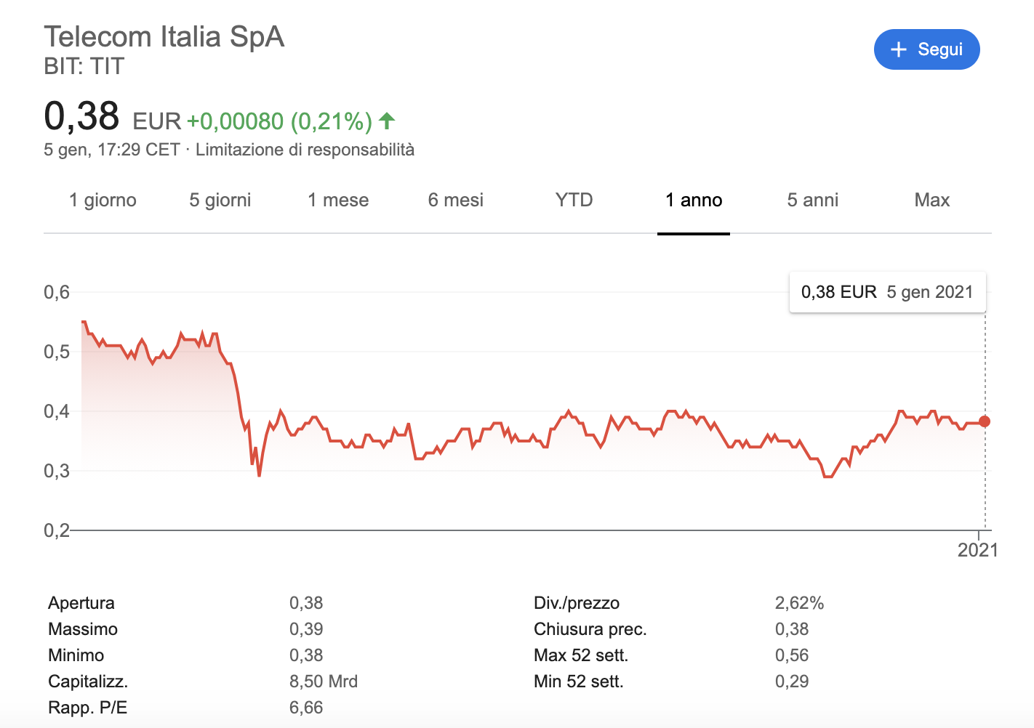Click the Segui follow button

pos(926,49)
